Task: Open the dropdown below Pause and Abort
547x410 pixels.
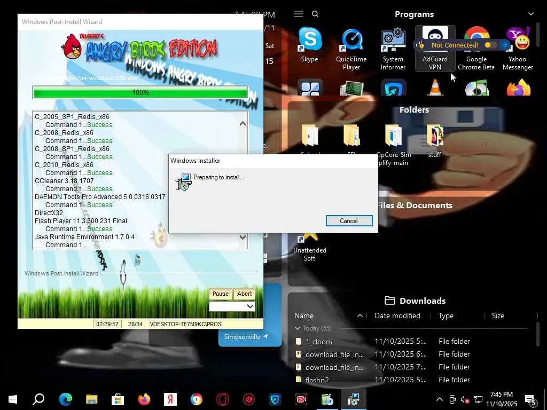Action: (232, 306)
